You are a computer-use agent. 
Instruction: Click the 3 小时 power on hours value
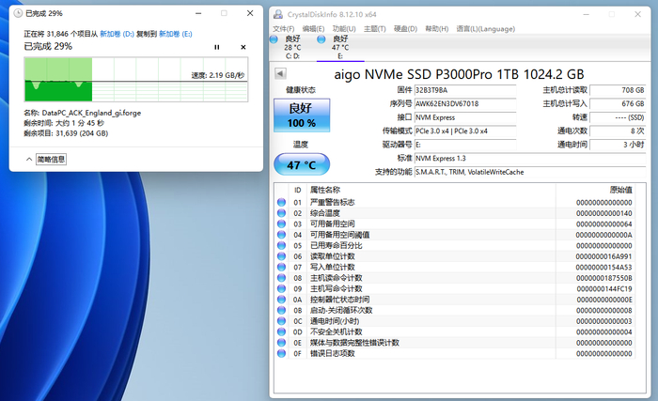point(618,145)
